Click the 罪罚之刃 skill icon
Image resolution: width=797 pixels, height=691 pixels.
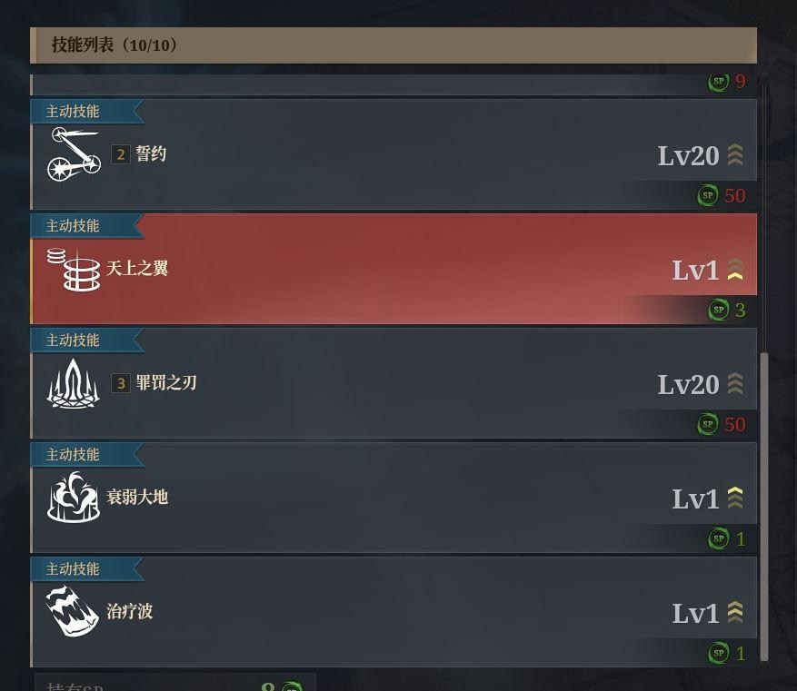click(74, 383)
